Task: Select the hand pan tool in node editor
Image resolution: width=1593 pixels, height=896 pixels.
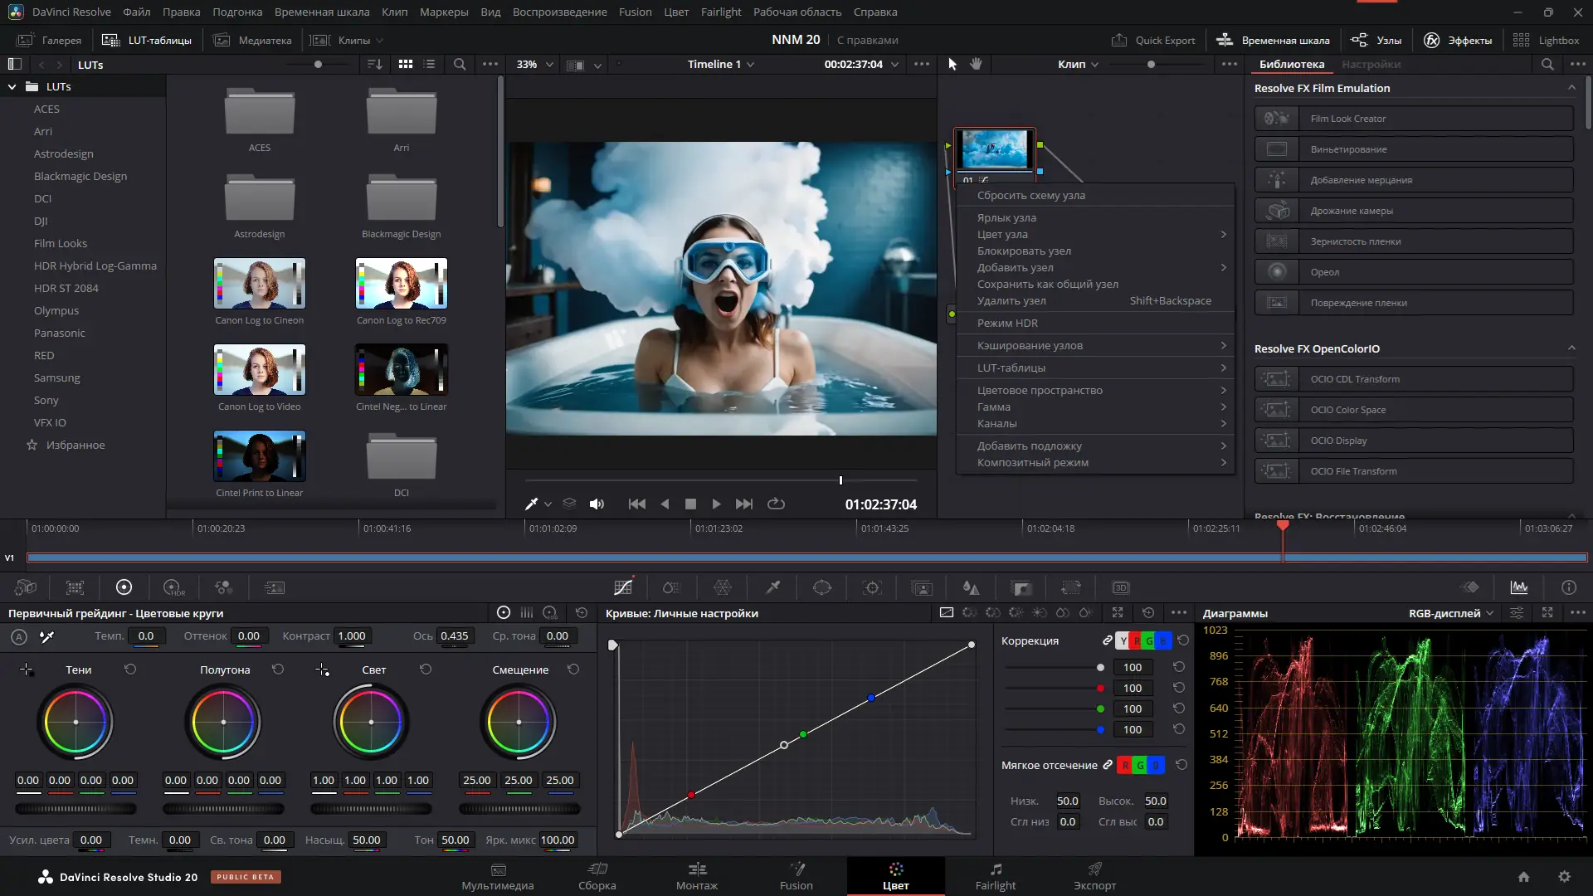Action: click(x=976, y=64)
